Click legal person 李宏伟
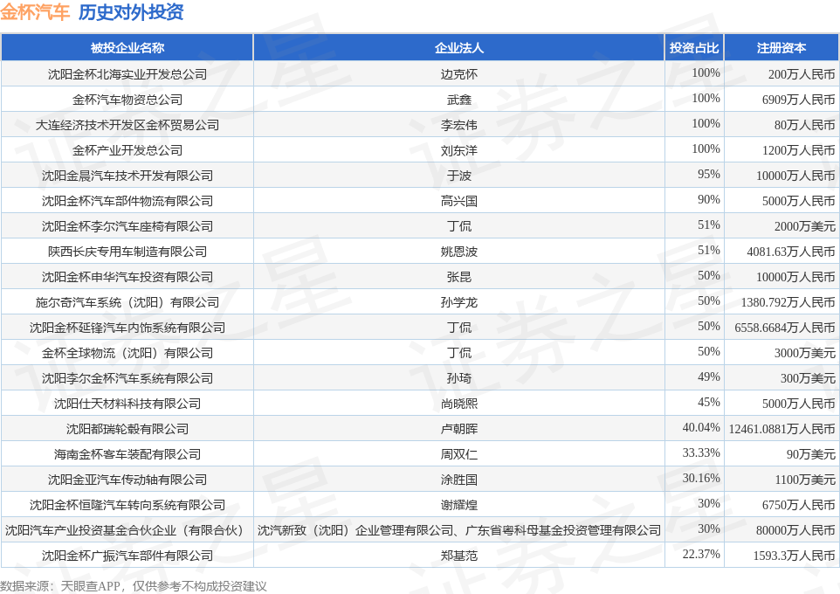This screenshot has width=840, height=594. [459, 125]
